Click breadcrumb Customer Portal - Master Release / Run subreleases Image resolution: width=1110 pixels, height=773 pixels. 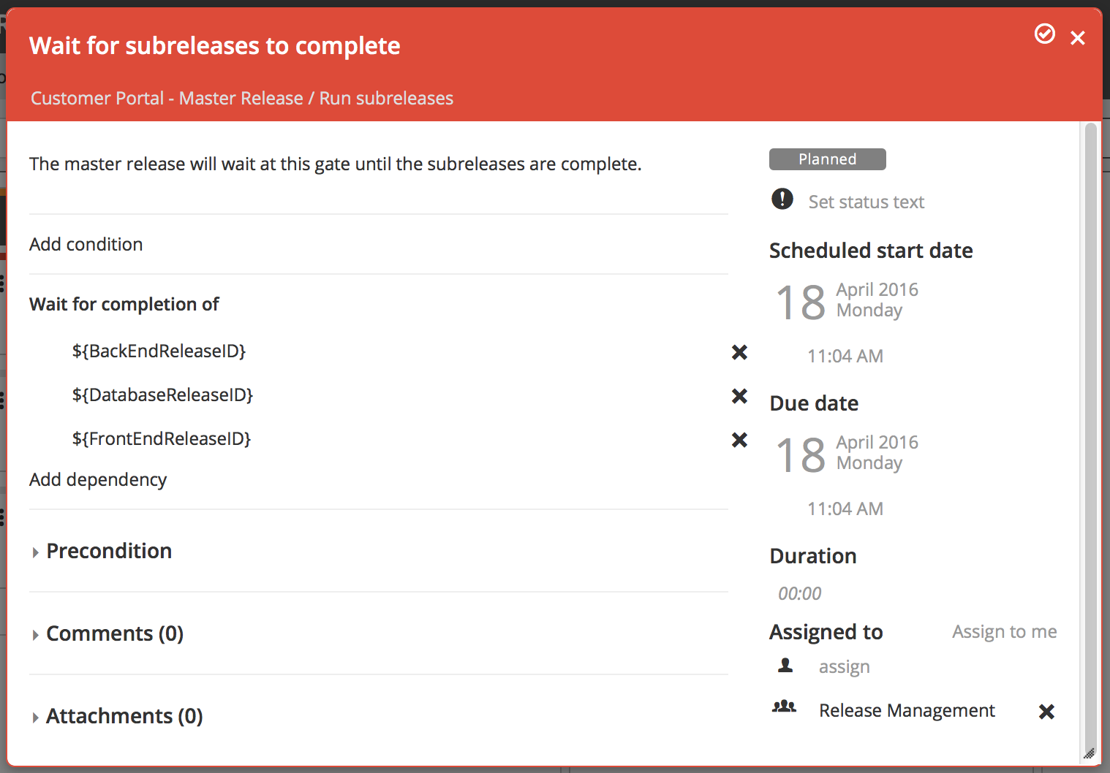click(242, 98)
